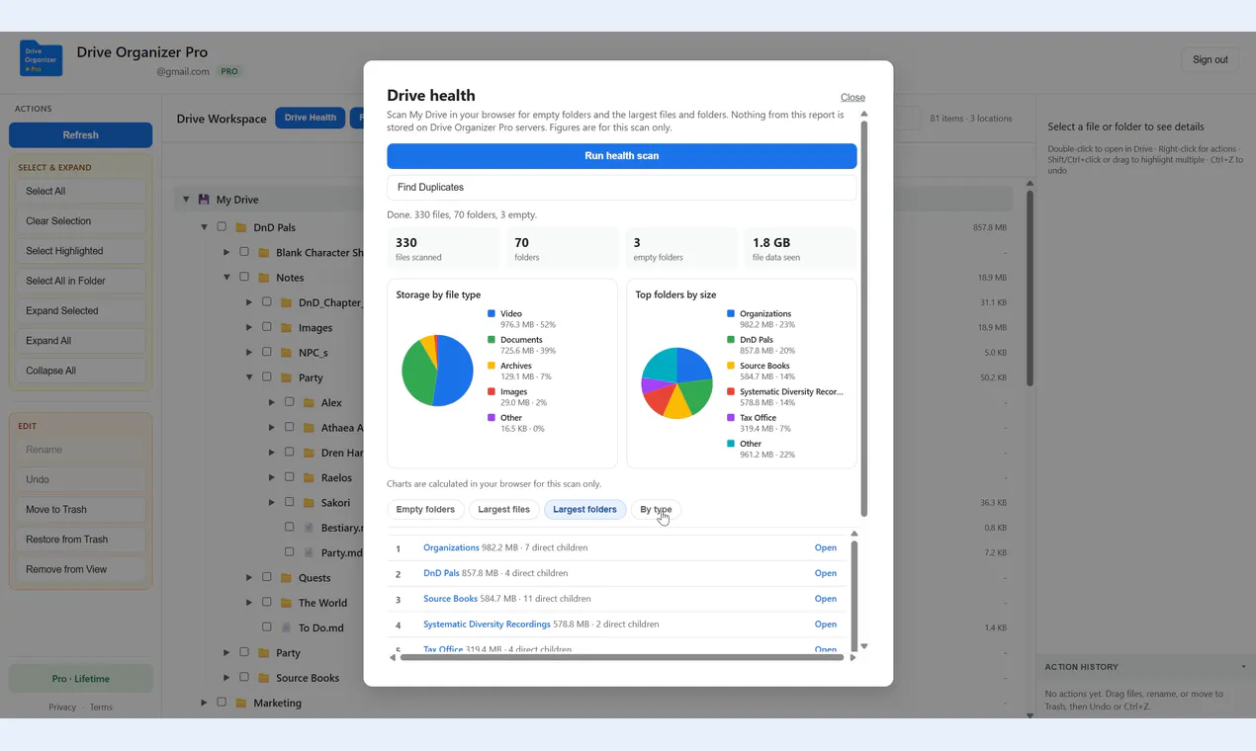Expand the Blank Character Sh folder arrow
This screenshot has width=1256, height=751.
[x=226, y=253]
